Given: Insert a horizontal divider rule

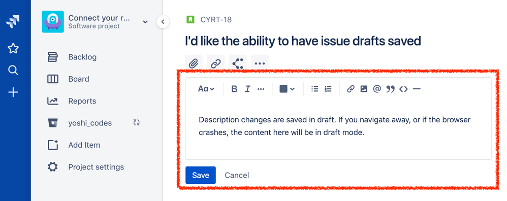Looking at the screenshot, I should point(417,89).
